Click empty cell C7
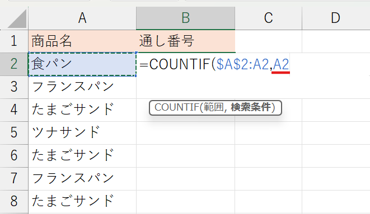The height and width of the screenshot is (214, 370). (269, 179)
